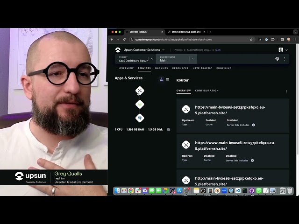The image size is (299, 224).
Task: Open the environment settings gear icon
Action: tap(277, 59)
